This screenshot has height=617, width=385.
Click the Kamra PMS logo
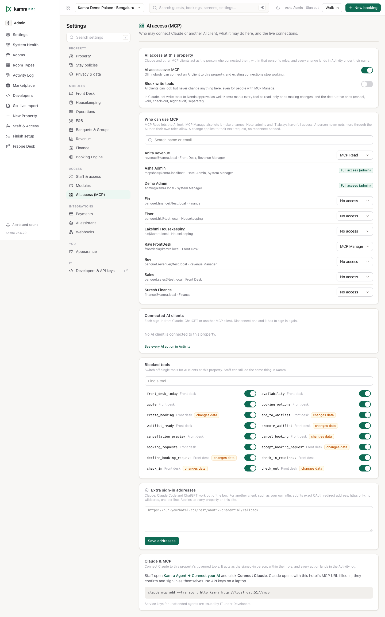pyautogui.click(x=21, y=9)
